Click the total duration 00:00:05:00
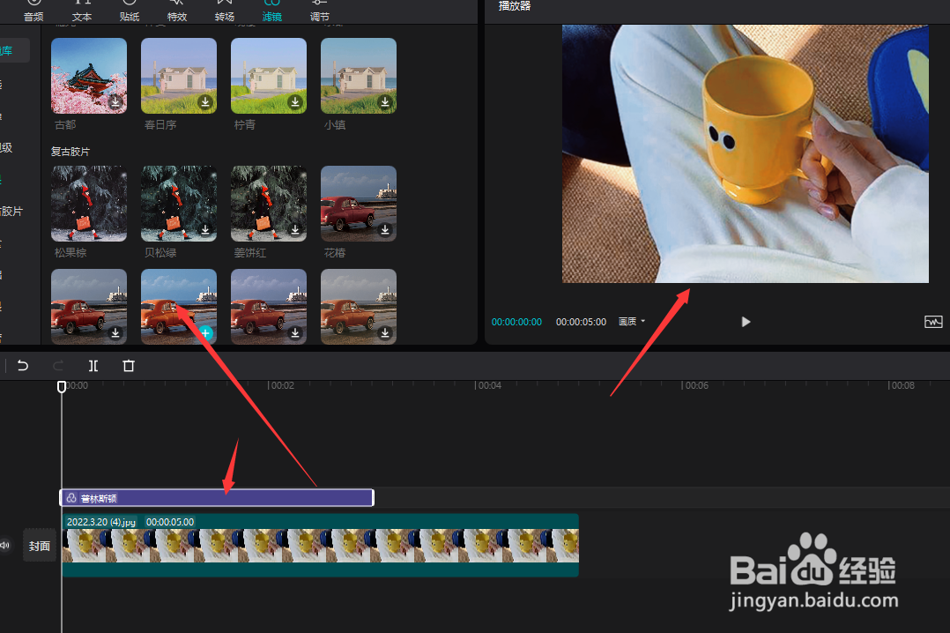This screenshot has height=633, width=950. pyautogui.click(x=581, y=322)
